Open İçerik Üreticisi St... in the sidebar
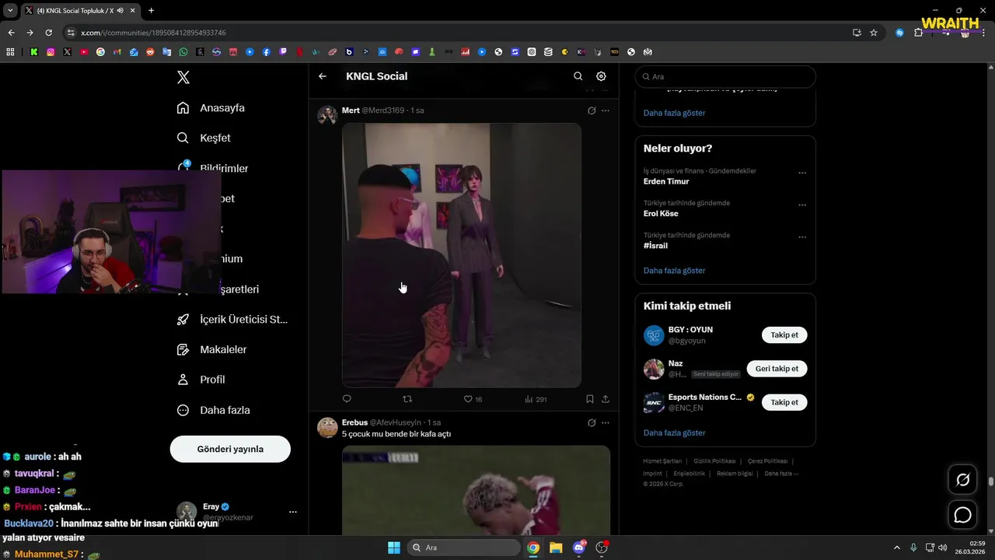 pyautogui.click(x=232, y=319)
